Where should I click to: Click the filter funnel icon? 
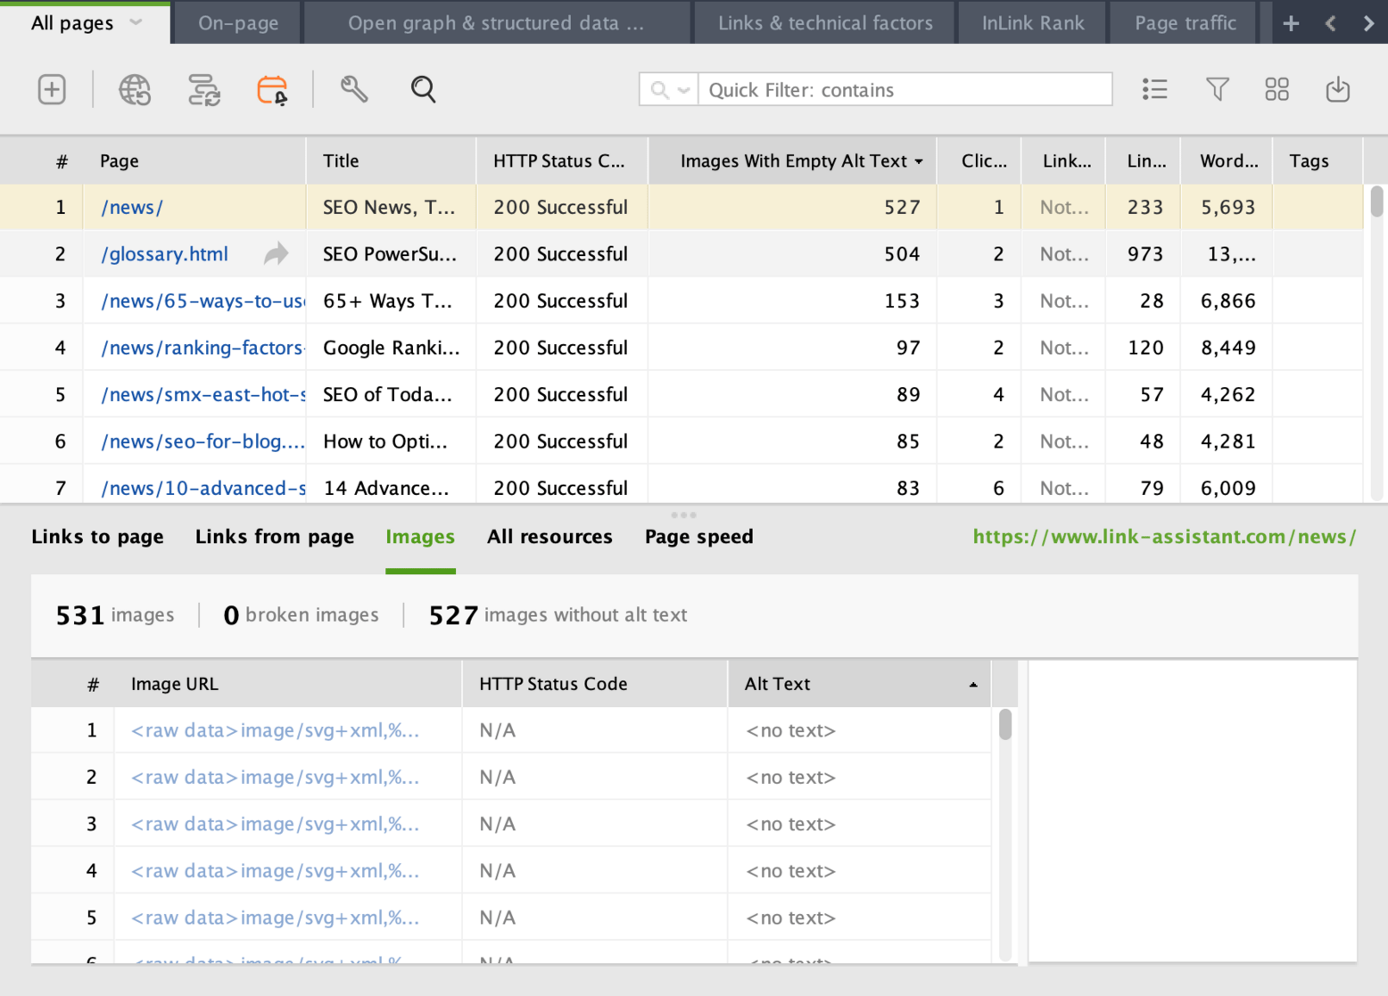(1217, 89)
